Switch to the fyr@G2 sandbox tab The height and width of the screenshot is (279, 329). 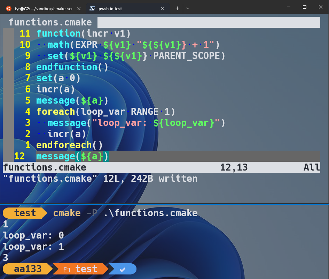43,8
